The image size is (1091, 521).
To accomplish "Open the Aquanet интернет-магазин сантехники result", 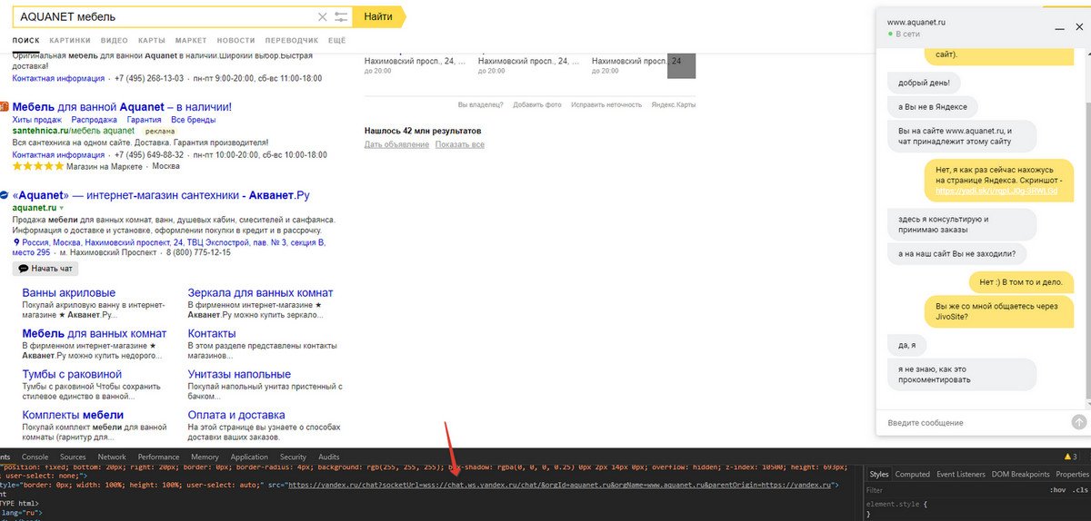I will (161, 195).
